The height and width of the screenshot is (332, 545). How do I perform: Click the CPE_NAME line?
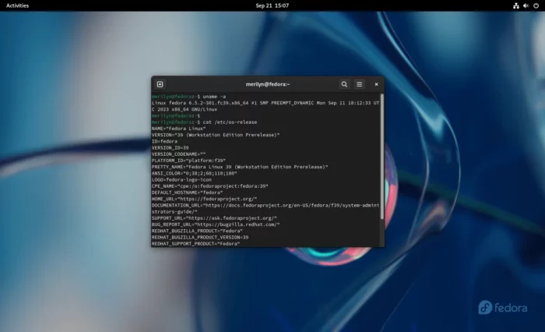[210, 186]
